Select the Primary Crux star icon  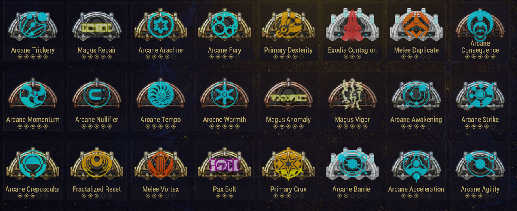(288, 164)
